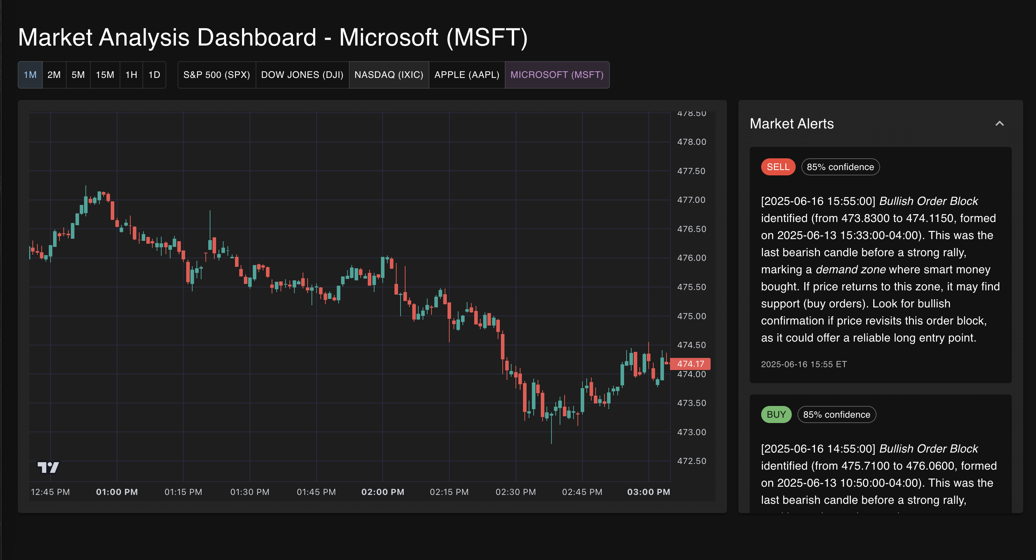Screen dimensions: 1036x560
Task: Click the 473.00 price axis label
Action: coord(691,432)
